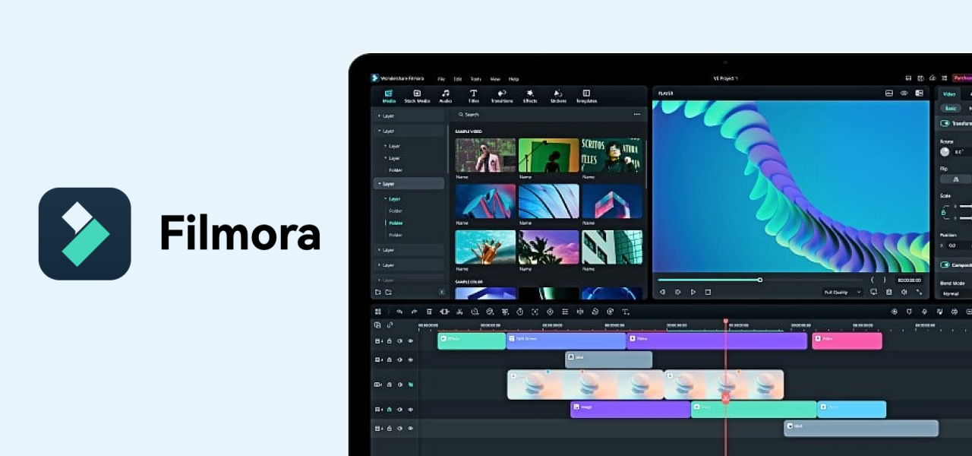Image resolution: width=972 pixels, height=456 pixels.
Task: Click the cloud upload icon in title bar
Action: point(932,78)
